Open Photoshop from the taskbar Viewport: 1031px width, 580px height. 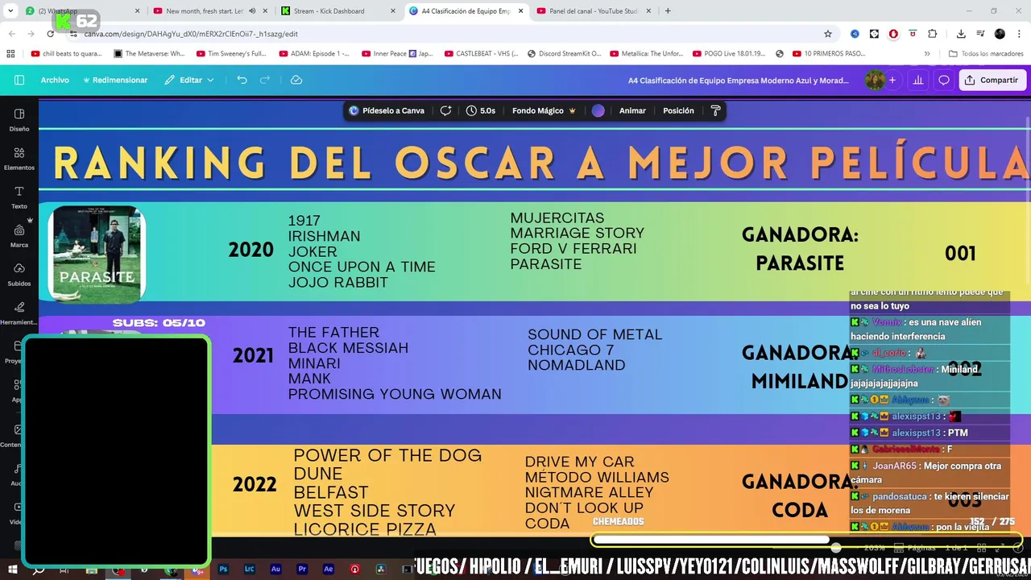point(223,569)
